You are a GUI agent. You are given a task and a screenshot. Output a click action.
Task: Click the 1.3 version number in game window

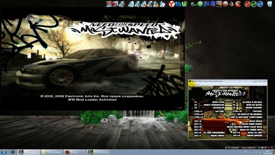179,108
